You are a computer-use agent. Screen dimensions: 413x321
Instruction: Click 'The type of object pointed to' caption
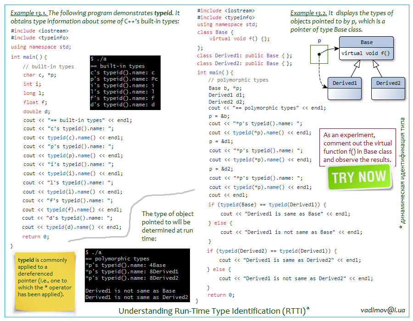coord(167,226)
